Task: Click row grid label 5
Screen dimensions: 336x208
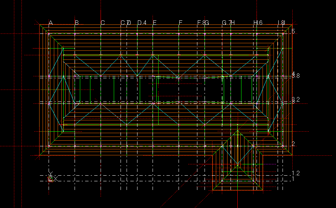Action: 293,32
